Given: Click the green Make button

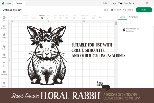Looking at the screenshot, I should (x=144, y=10).
